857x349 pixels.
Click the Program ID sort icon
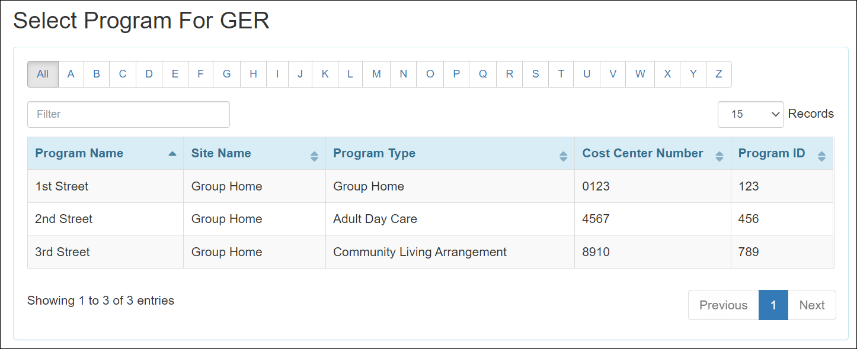click(x=821, y=156)
